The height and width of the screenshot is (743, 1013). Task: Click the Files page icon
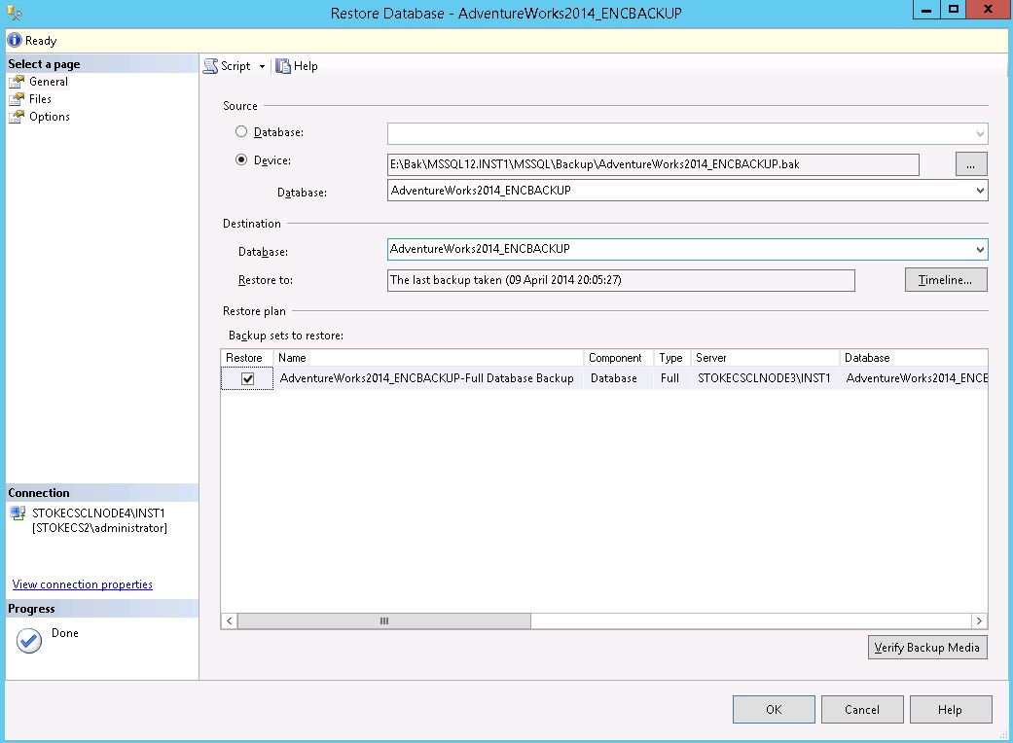pos(17,99)
